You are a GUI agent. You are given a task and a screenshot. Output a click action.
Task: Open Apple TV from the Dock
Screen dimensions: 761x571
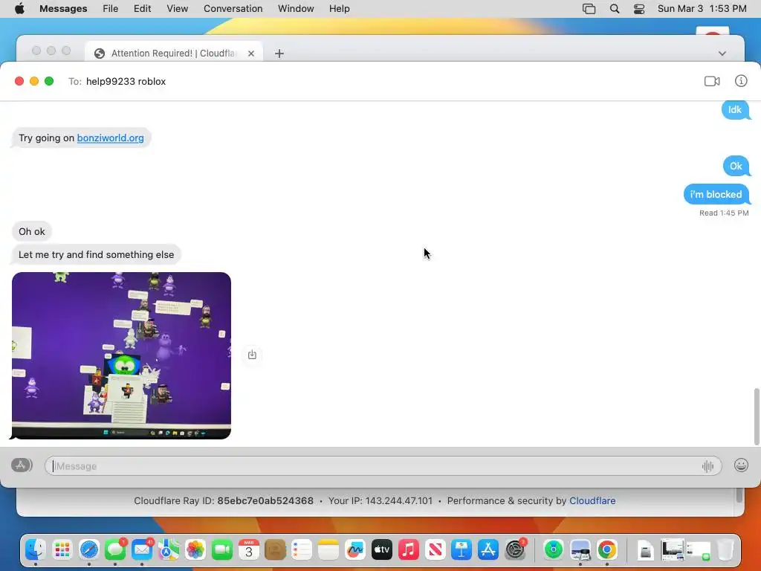381,549
